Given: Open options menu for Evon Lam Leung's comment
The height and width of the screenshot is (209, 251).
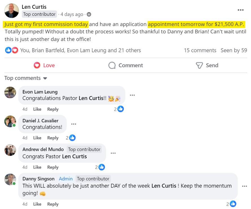Looking at the screenshot, I should [132, 95].
